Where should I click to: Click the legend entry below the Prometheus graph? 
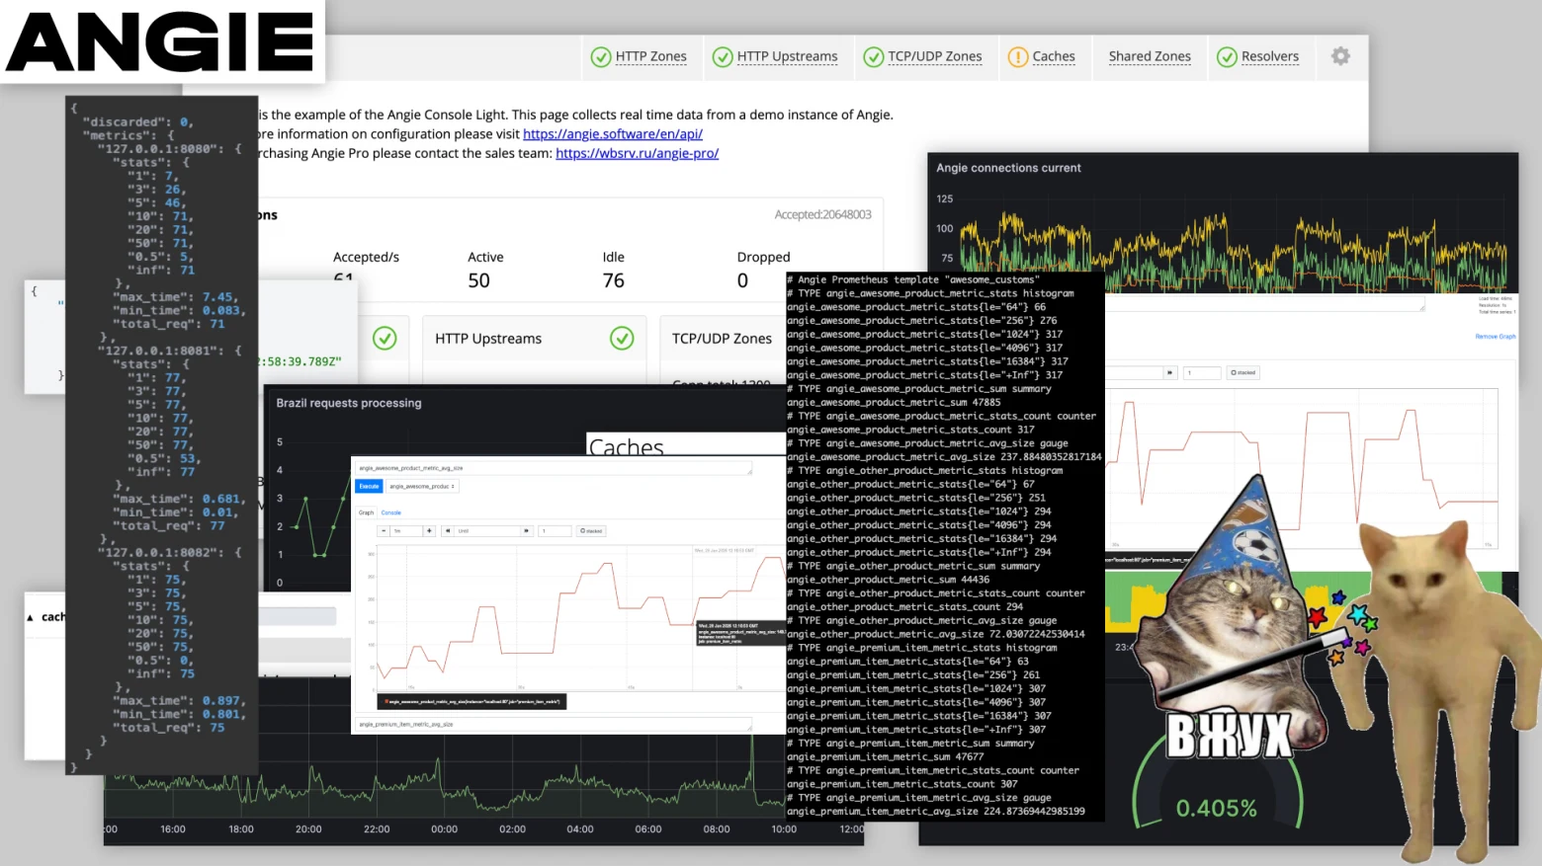pyautogui.click(x=471, y=702)
